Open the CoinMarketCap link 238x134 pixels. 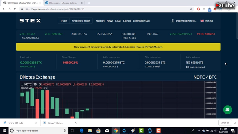[x=141, y=21]
